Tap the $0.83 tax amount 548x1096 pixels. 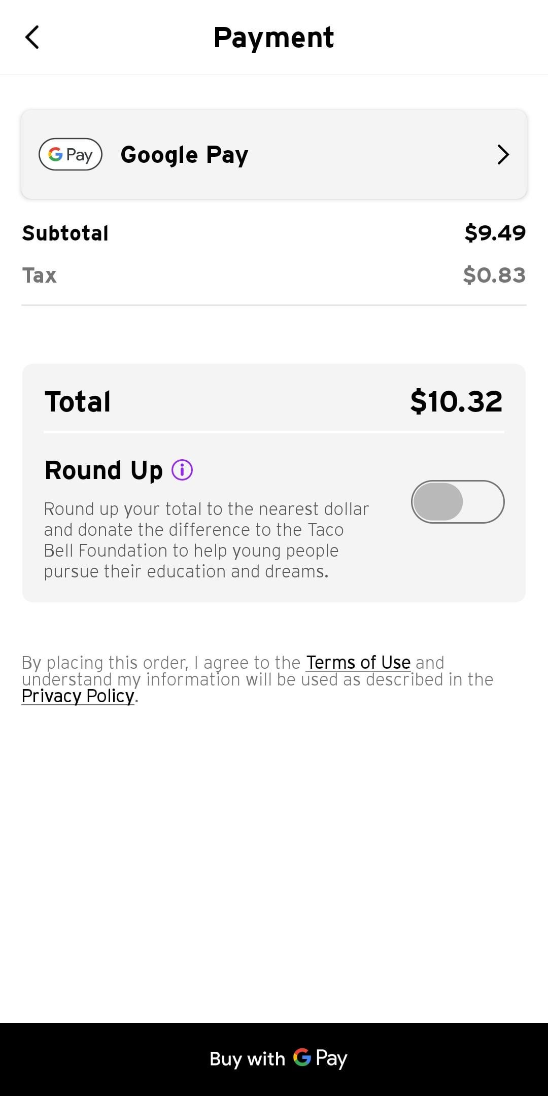(494, 276)
